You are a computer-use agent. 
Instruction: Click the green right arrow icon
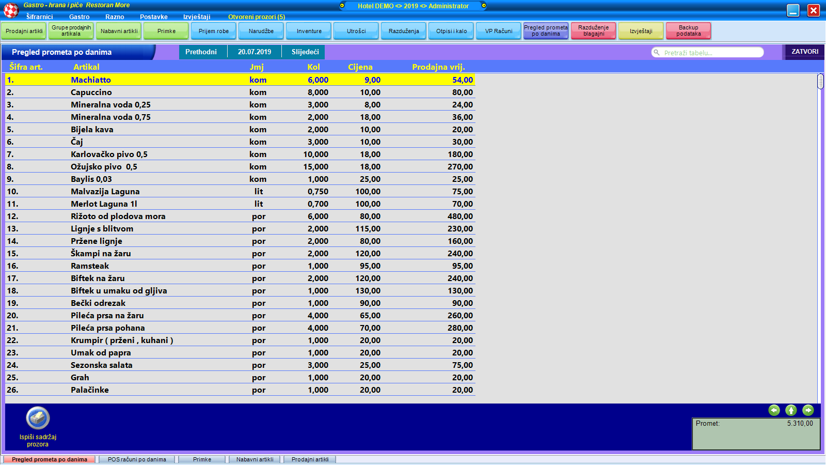(808, 410)
